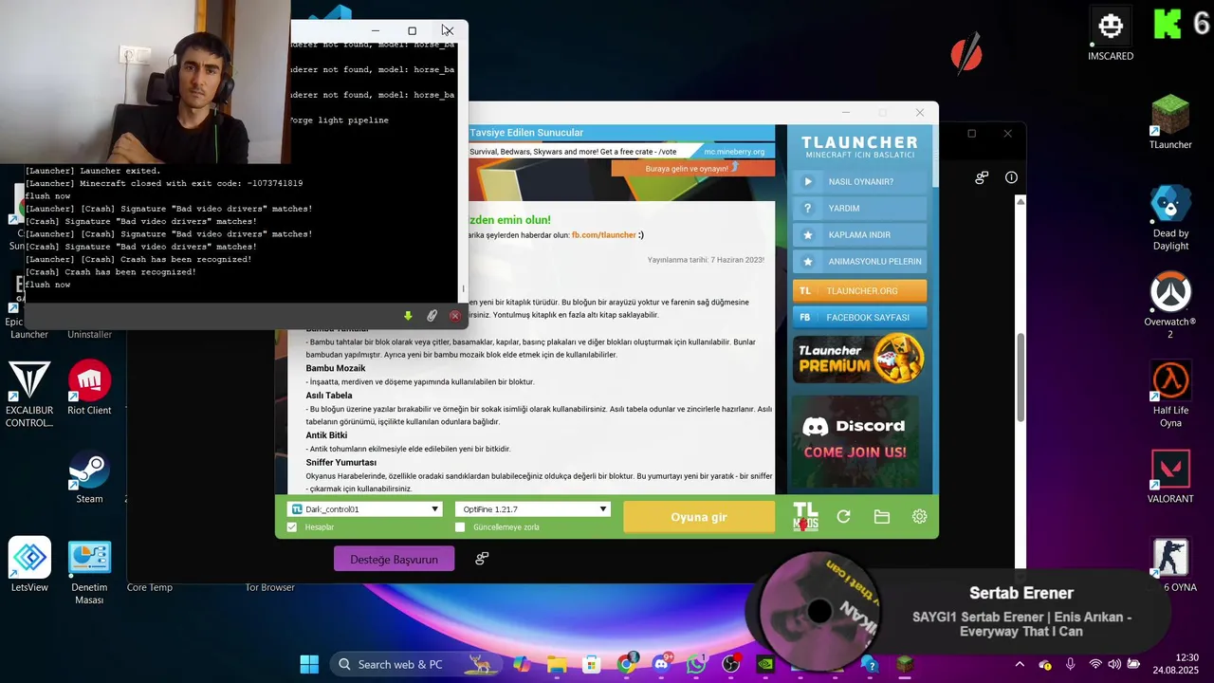
Task: Click the refresh icon in TLauncher
Action: [843, 517]
